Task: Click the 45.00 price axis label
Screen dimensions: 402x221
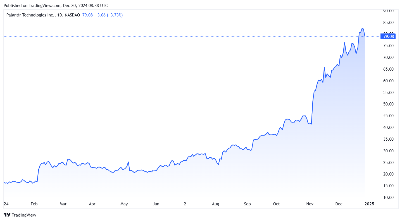Action: 388,116
